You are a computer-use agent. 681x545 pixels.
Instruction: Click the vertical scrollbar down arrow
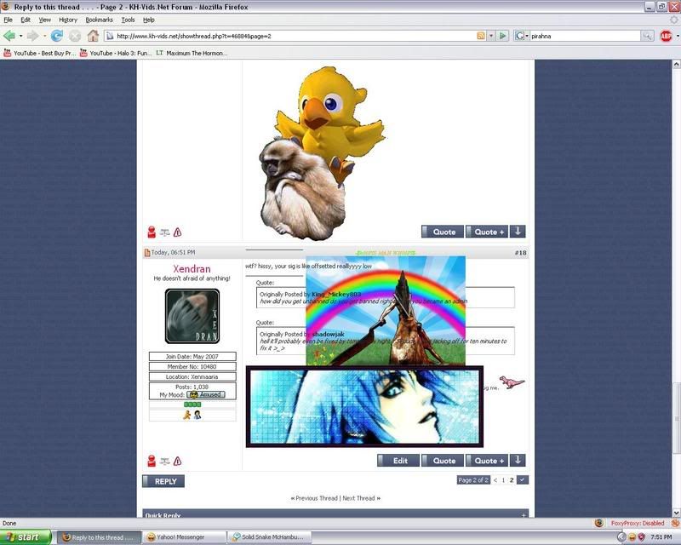pos(676,513)
